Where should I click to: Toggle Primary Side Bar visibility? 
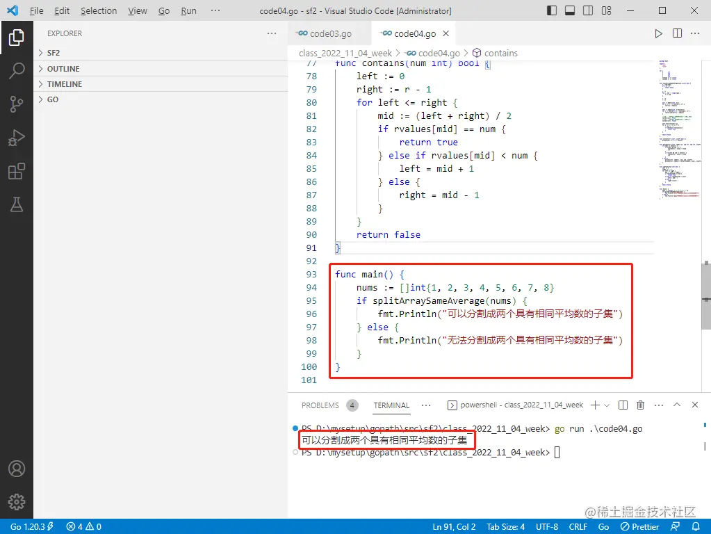tap(552, 10)
